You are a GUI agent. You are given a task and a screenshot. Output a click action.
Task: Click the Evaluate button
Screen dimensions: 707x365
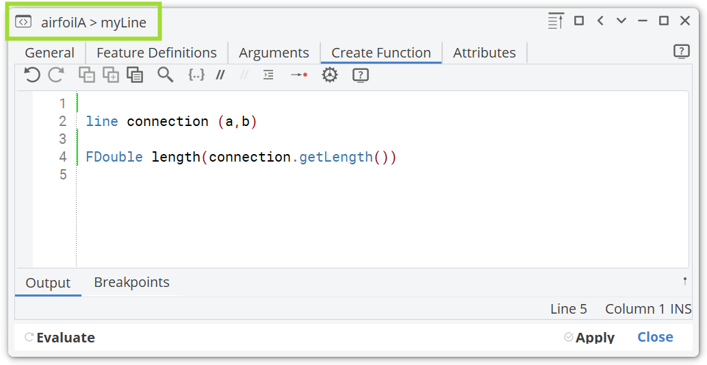tap(60, 338)
